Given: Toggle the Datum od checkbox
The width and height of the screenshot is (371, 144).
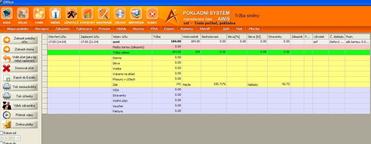Looking at the screenshot, I should [x=2, y=133].
